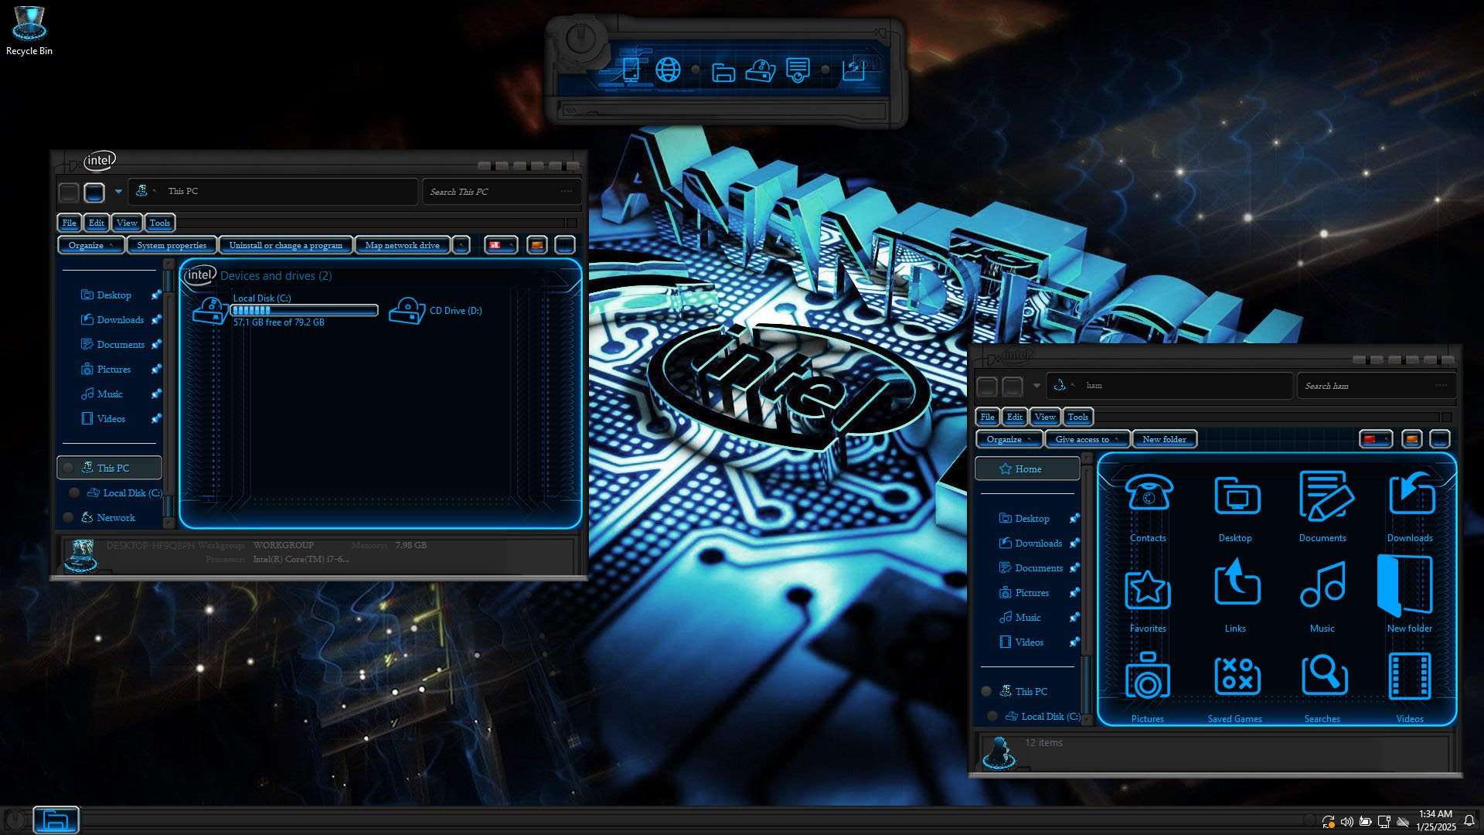Toggle preview pane in ham window
The width and height of the screenshot is (1484, 835).
click(x=1412, y=439)
